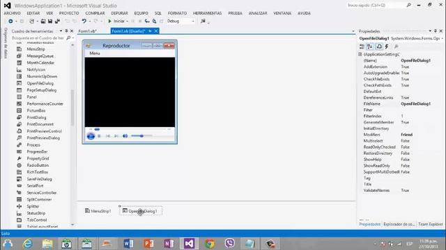Expand the ApplicationSettings property group
Image resolution: width=446 pixels, height=250 pixels.
pos(360,54)
